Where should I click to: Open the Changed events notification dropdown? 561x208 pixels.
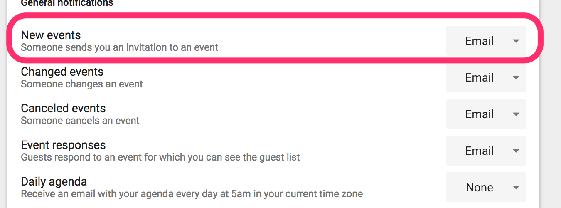(x=485, y=77)
